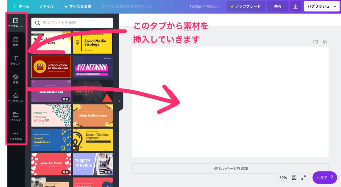Screen dimensions: 341x187
Task: Select the テキスト text tab
Action: coord(16,60)
